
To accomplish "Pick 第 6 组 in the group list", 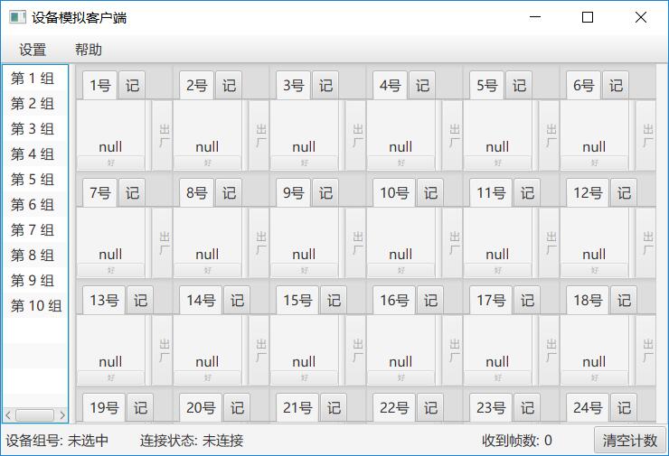I will click(x=35, y=205).
